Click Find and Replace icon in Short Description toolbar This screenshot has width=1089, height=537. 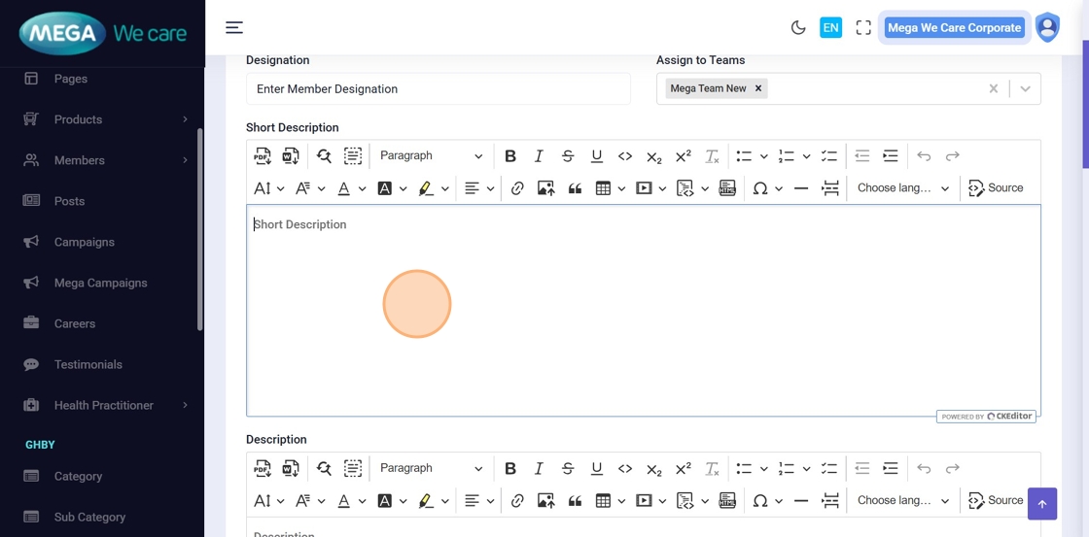324,156
